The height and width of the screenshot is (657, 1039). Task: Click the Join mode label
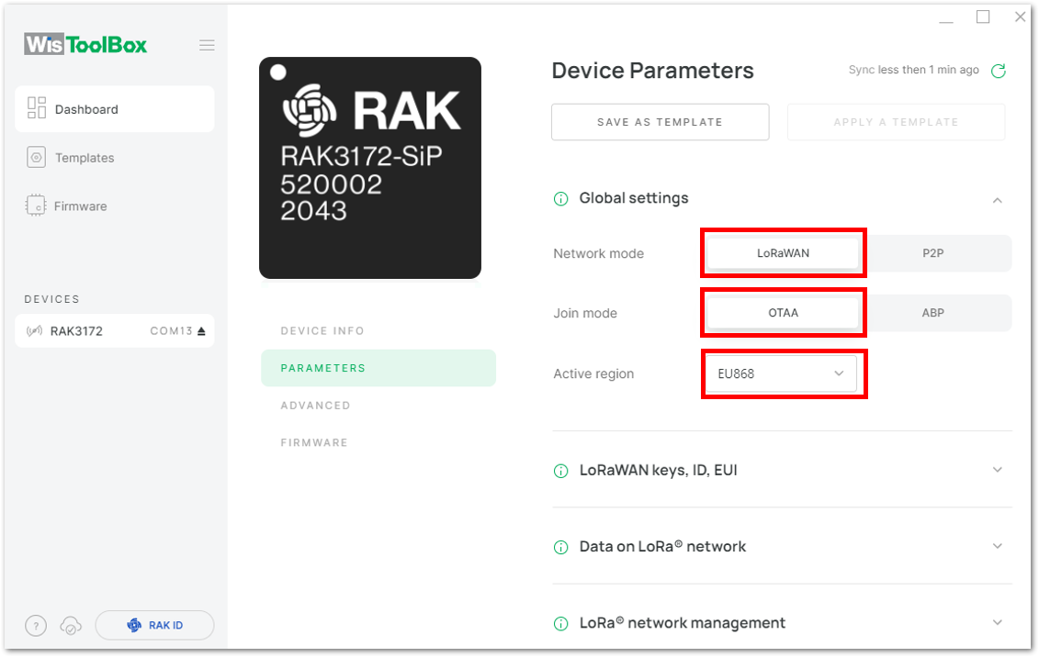585,313
